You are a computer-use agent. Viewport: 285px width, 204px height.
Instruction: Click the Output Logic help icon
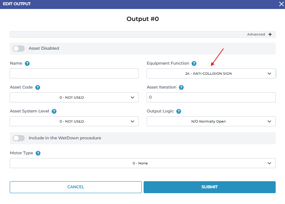coord(179,111)
